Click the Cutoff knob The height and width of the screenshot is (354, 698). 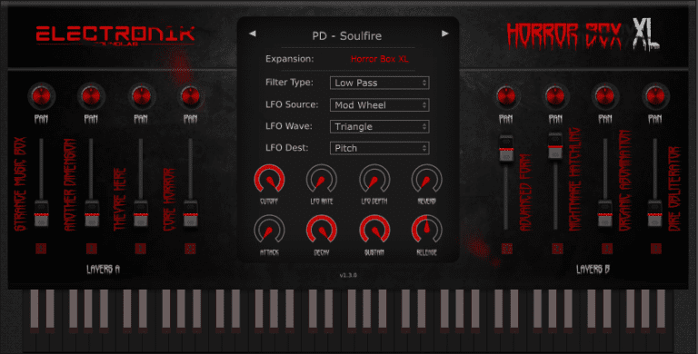point(269,180)
